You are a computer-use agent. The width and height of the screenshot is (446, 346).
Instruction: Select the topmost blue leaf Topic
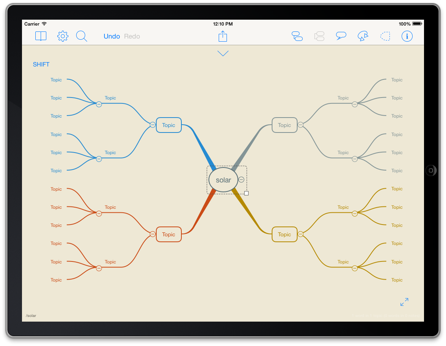(x=56, y=80)
